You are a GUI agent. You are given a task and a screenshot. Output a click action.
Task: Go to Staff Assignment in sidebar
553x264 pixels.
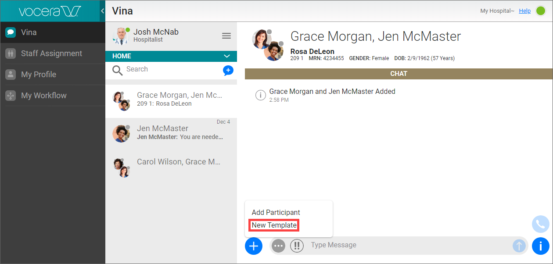[51, 54]
